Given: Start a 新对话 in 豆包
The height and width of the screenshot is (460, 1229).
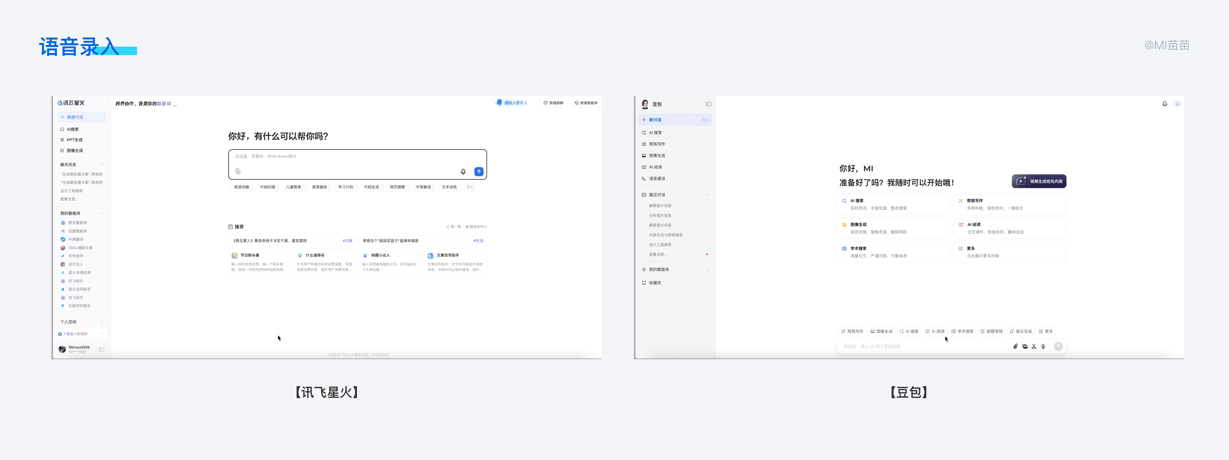Looking at the screenshot, I should pos(675,120).
